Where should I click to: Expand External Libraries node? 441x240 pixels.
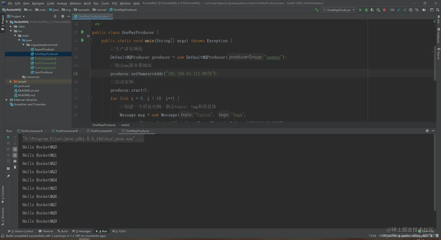(7, 100)
